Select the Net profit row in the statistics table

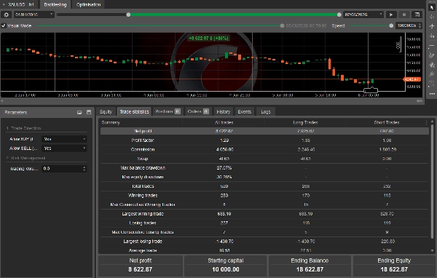[x=264, y=131]
